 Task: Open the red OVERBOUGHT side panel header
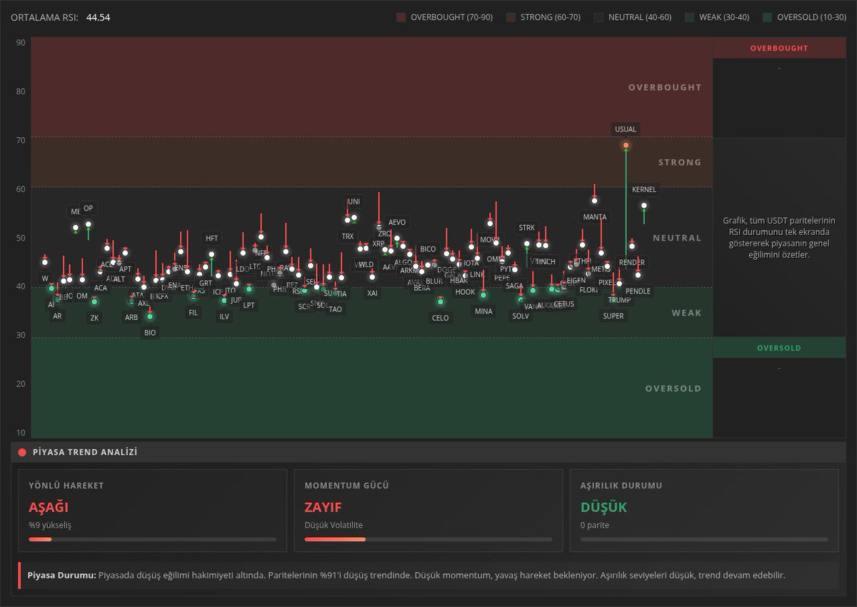[779, 48]
